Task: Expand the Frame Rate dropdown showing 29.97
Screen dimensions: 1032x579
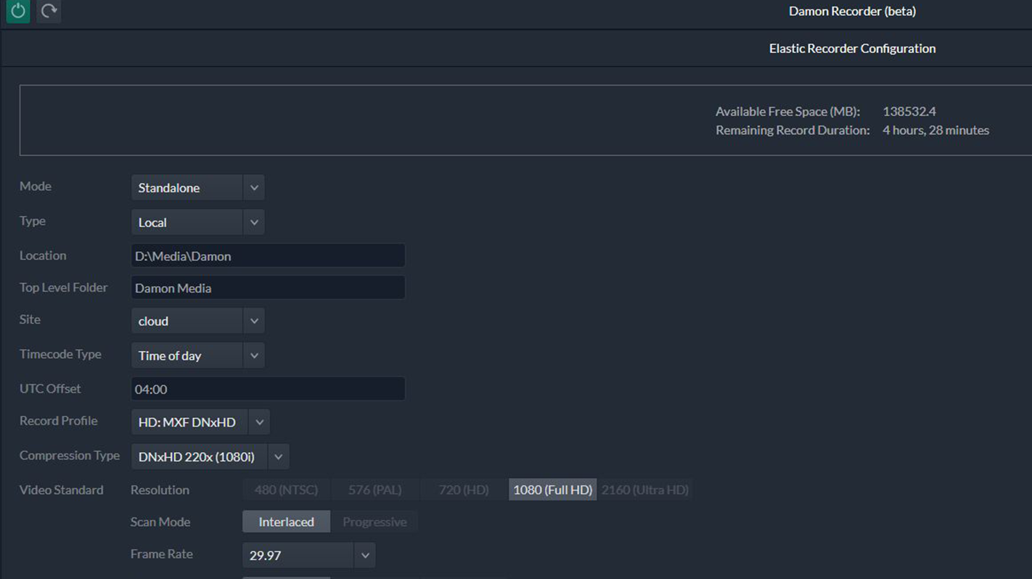Action: [308, 555]
